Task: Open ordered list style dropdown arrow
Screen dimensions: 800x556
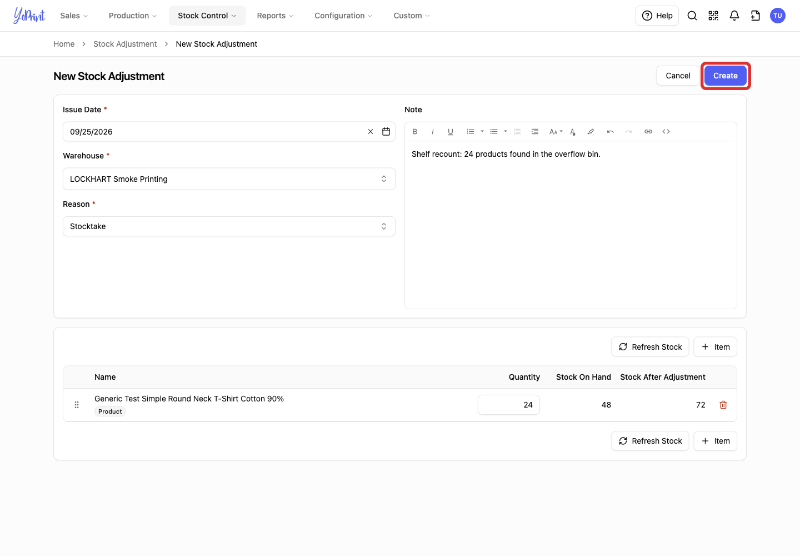Action: (482, 132)
